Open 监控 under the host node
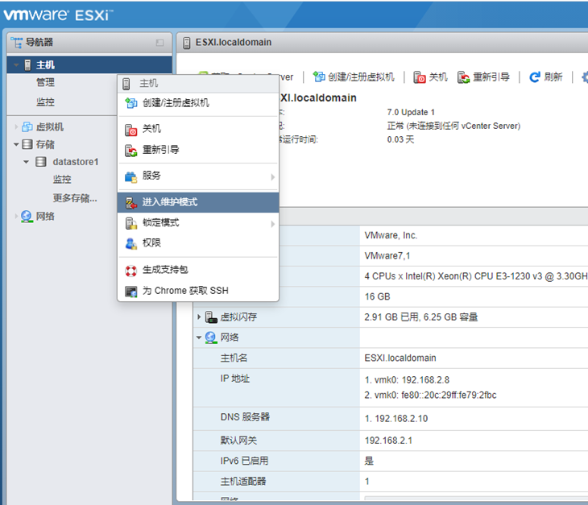588x505 pixels. [x=45, y=102]
